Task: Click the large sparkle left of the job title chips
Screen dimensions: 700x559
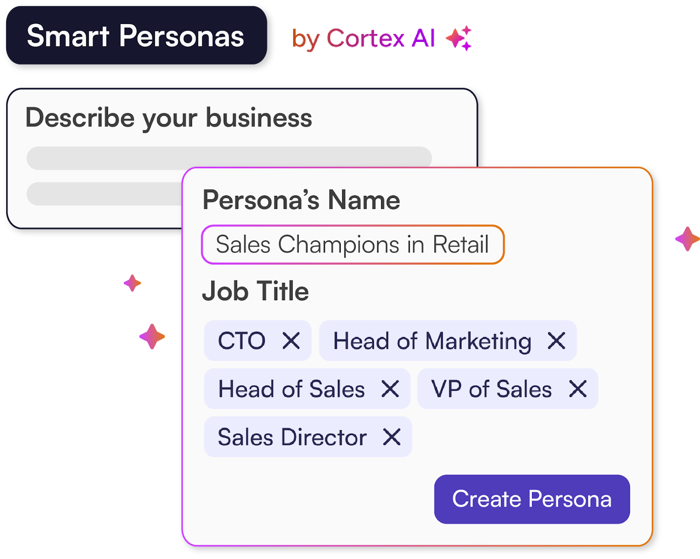Action: (x=152, y=337)
